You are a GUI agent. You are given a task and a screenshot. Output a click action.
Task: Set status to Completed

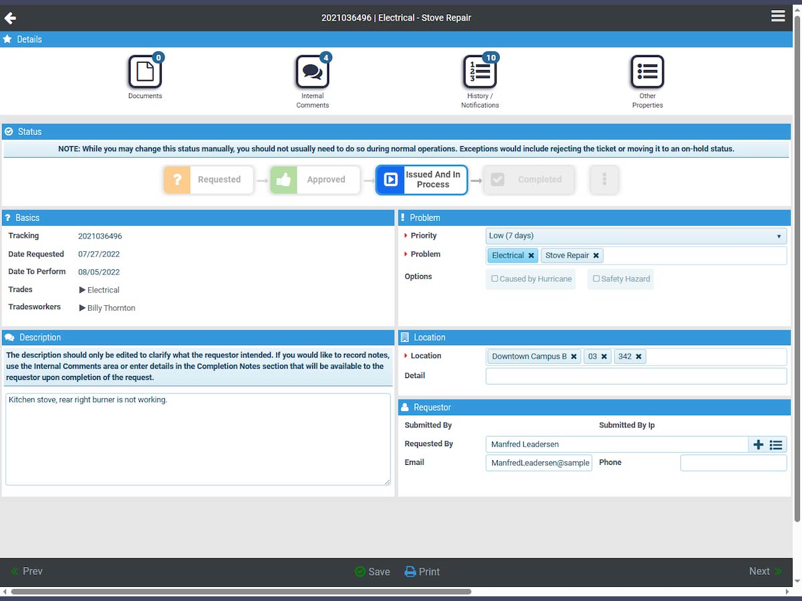click(x=529, y=180)
